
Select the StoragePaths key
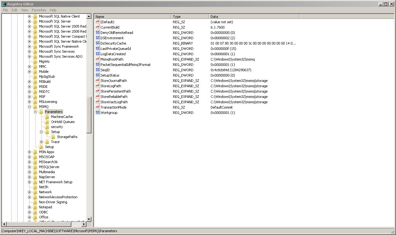pos(67,137)
